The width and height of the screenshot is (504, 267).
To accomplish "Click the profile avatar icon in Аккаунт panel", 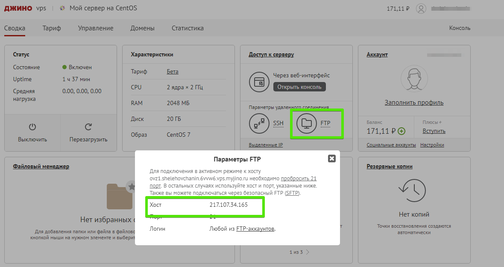I will [x=413, y=79].
